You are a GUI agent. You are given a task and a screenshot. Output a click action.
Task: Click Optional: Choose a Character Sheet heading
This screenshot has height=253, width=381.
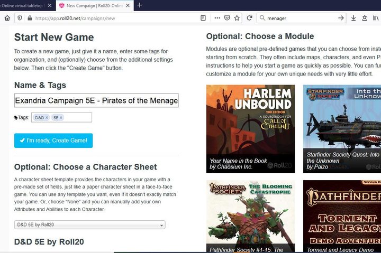[86, 167]
